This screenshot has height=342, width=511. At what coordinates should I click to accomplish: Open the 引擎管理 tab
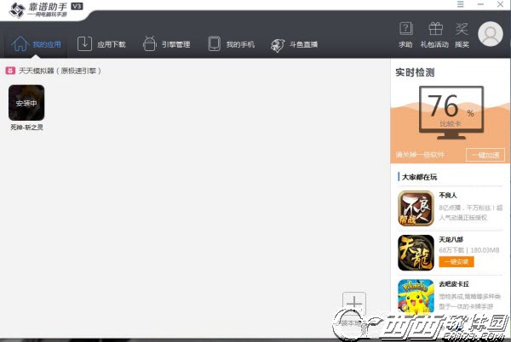click(x=167, y=44)
